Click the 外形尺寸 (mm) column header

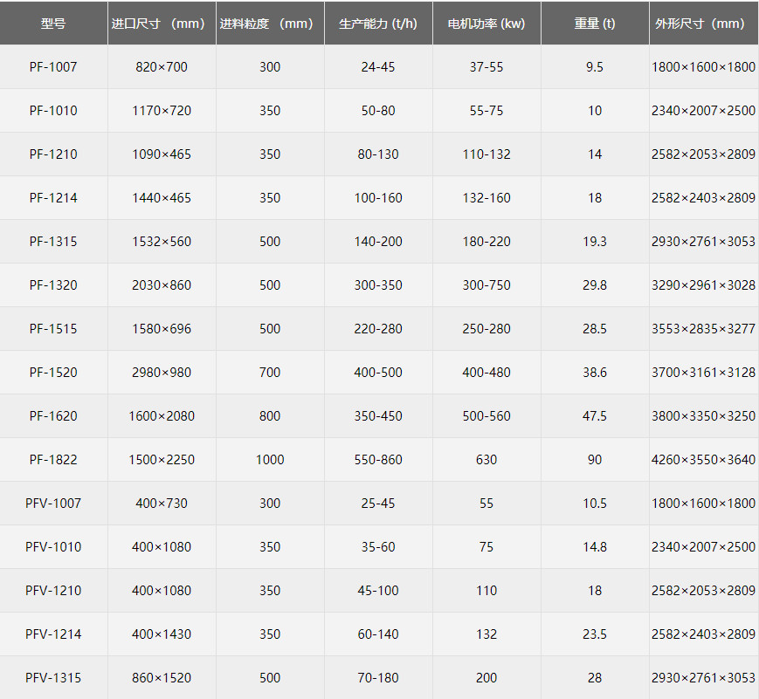point(703,24)
